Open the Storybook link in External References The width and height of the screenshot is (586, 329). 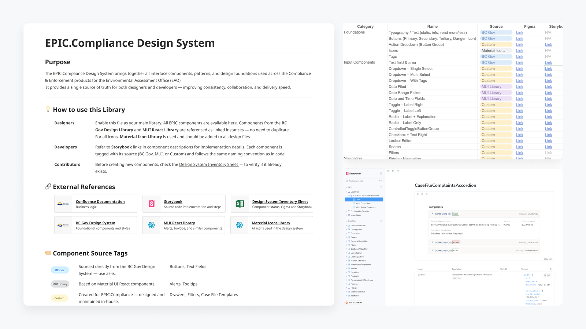point(173,201)
